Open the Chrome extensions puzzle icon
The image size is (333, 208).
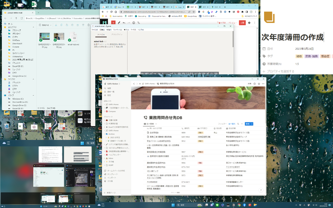(242, 12)
